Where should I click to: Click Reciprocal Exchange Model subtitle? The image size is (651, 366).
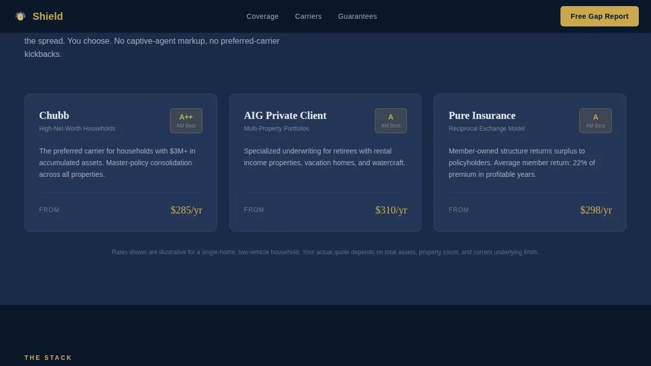[487, 129]
